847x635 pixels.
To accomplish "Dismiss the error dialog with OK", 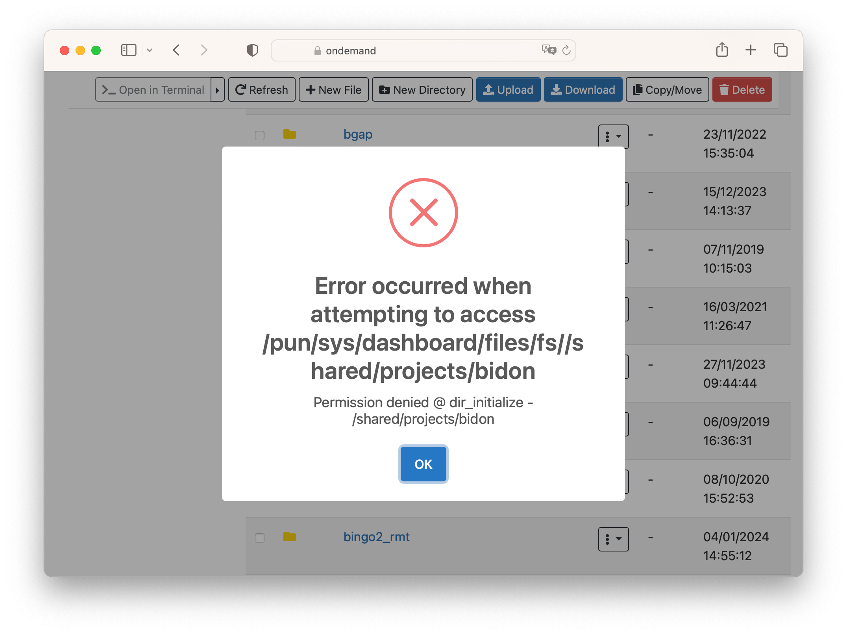I will 423,464.
